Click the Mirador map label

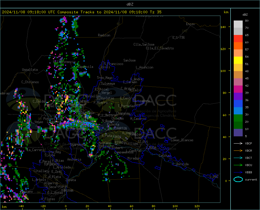pos(133,158)
